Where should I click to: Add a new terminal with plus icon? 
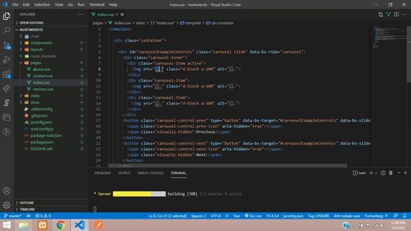(x=371, y=173)
